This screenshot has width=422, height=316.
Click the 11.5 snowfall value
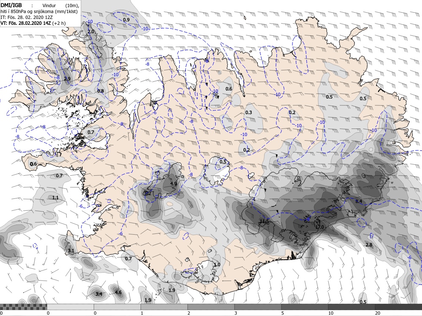click(264, 221)
